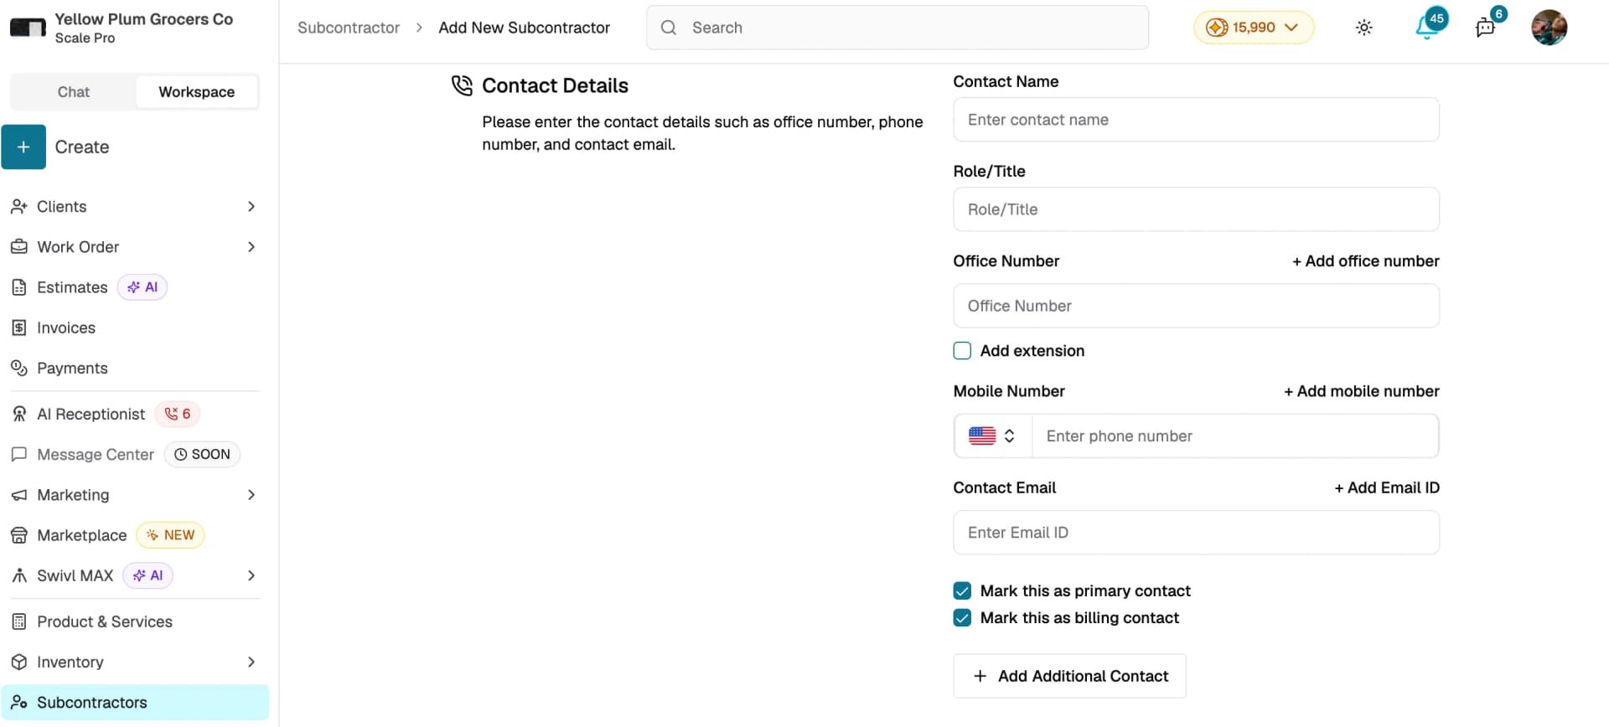This screenshot has height=727, width=1609.
Task: Click the Message Center chat bubble icon
Action: (18, 454)
